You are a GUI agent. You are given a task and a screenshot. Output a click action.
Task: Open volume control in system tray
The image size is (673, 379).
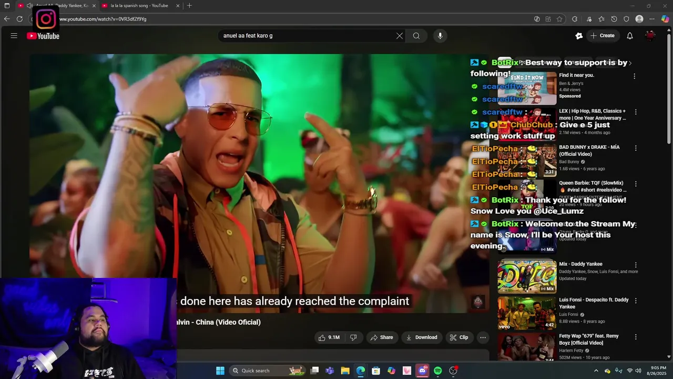tap(638, 371)
